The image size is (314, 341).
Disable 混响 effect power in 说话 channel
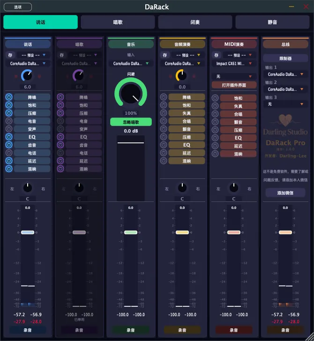(x=9, y=169)
